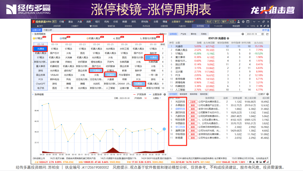Toggle the 剔除ST checkbox

[x=158, y=34]
